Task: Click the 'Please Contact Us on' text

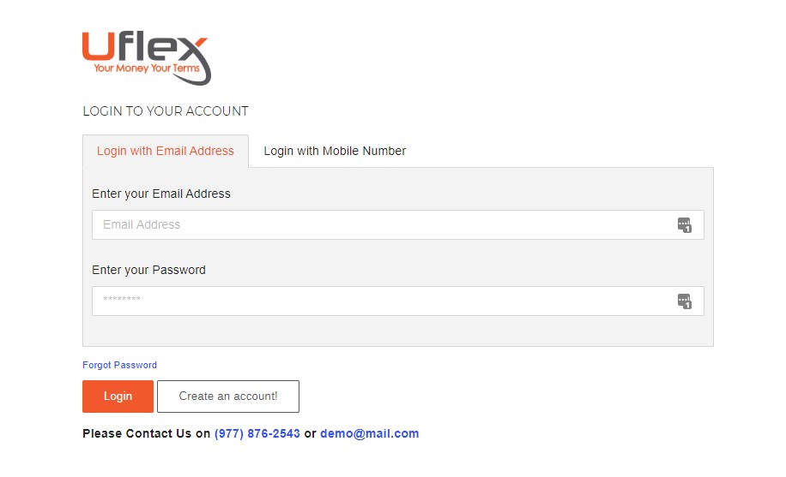Action: tap(147, 433)
